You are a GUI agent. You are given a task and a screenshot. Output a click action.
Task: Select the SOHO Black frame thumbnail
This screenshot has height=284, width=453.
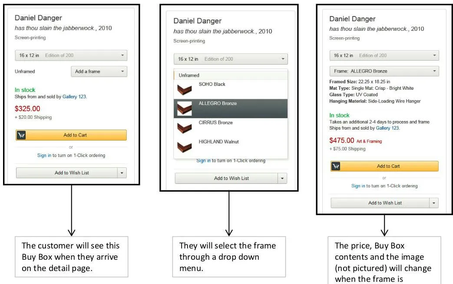click(184, 89)
